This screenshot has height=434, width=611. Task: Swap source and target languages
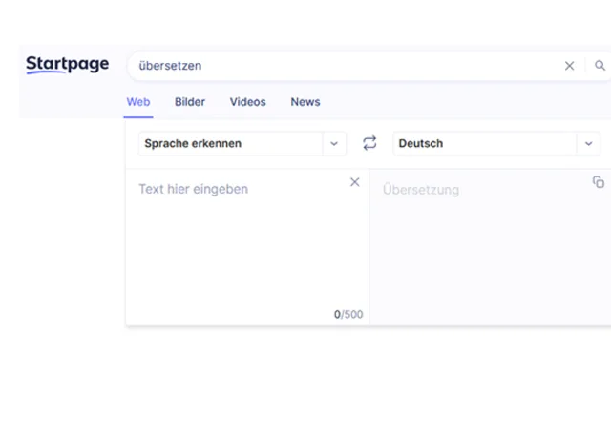tap(369, 143)
